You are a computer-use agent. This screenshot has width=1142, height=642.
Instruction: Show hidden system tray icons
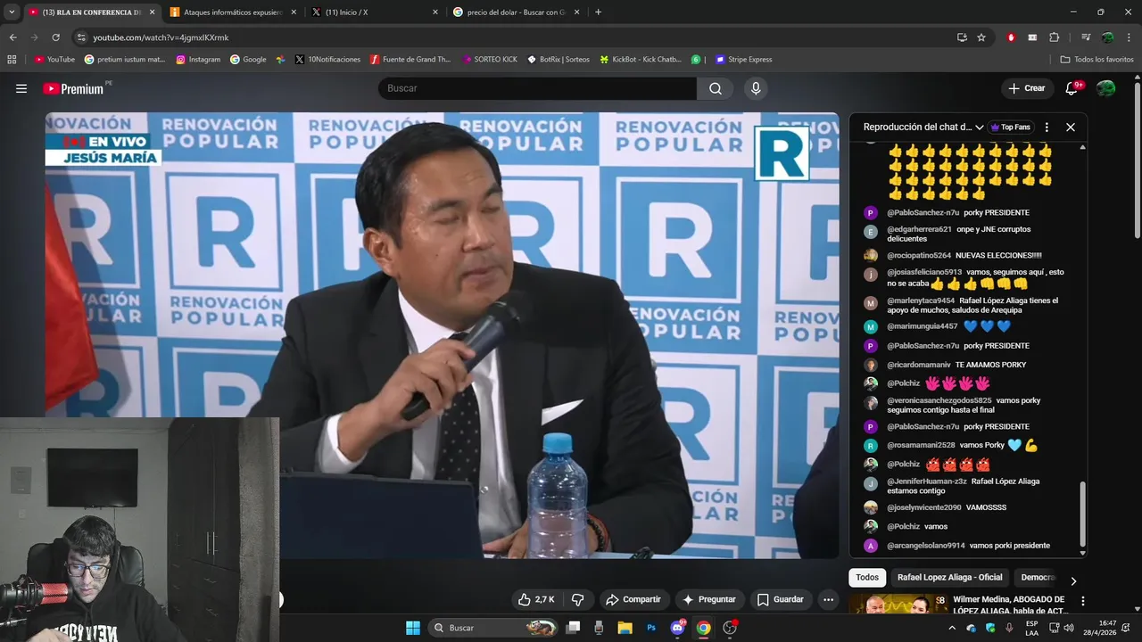pos(952,628)
